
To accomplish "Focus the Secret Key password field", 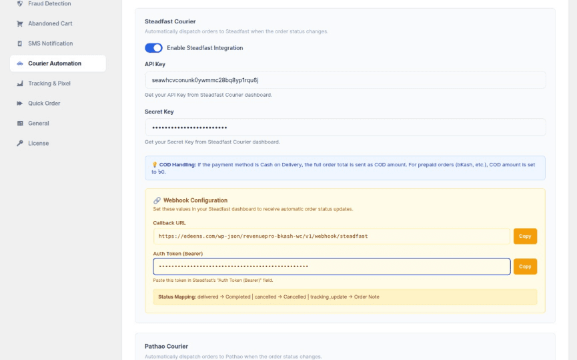I will tap(345, 128).
